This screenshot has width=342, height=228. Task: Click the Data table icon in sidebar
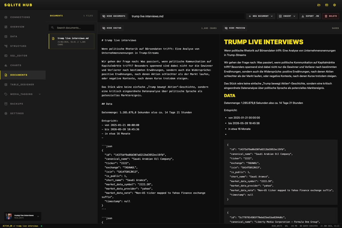coord(6,36)
